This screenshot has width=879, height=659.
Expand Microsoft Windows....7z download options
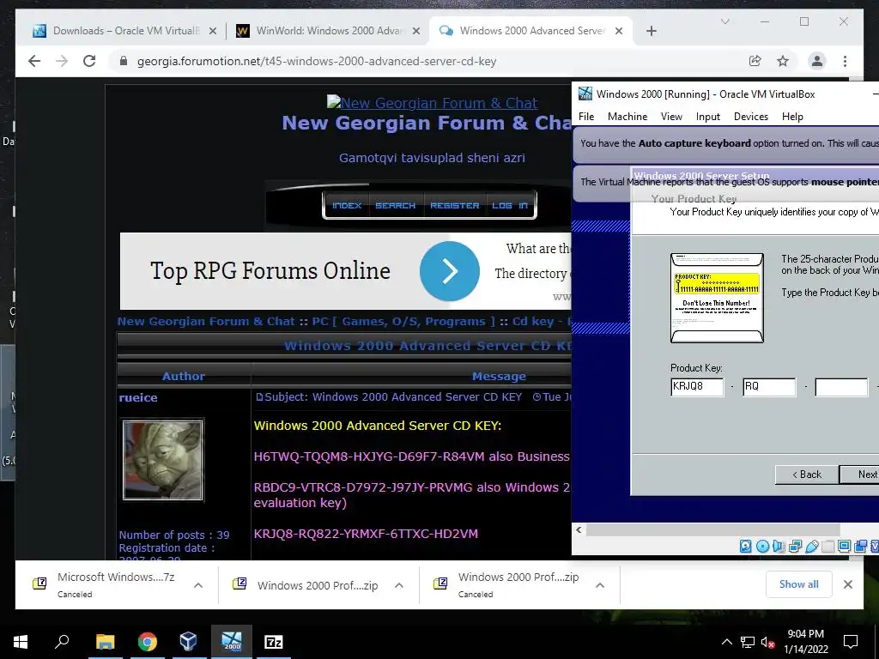pyautogui.click(x=198, y=585)
